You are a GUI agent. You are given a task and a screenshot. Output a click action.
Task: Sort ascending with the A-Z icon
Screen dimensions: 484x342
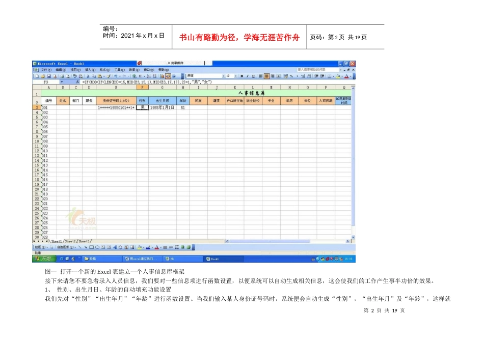click(x=149, y=76)
